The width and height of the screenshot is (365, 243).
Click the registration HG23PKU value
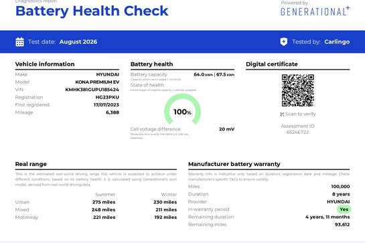coord(107,97)
